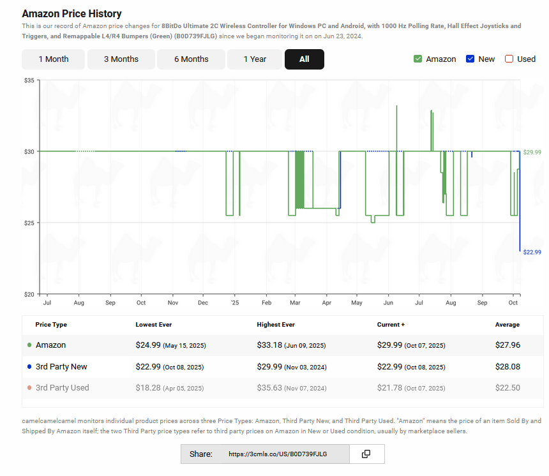
Task: Toggle the New price checkbox
Action: point(470,59)
